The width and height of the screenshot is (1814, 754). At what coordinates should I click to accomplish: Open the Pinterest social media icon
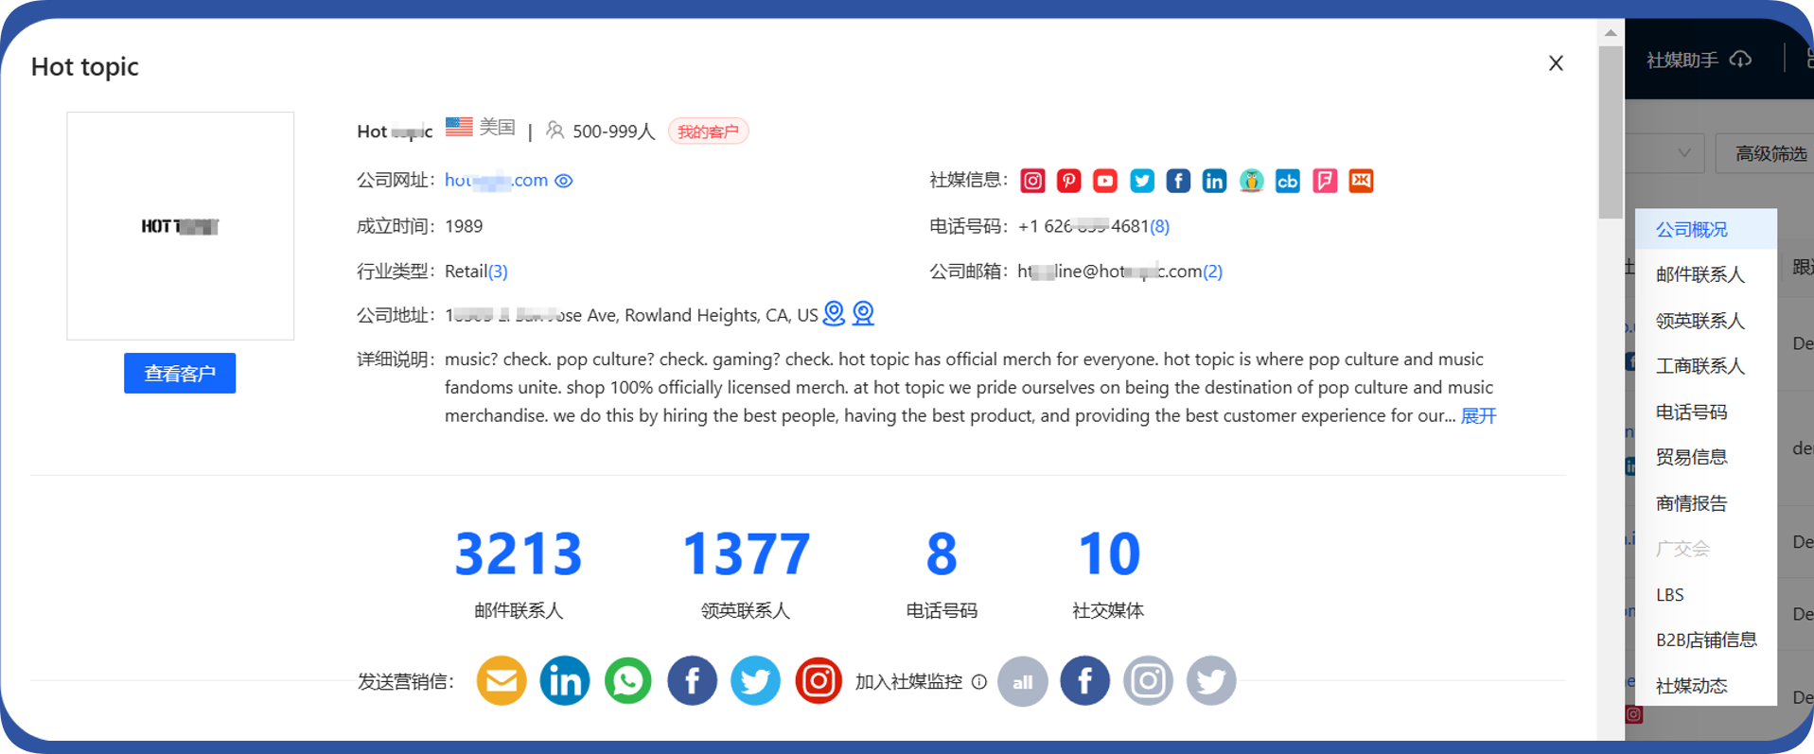pyautogui.click(x=1068, y=181)
